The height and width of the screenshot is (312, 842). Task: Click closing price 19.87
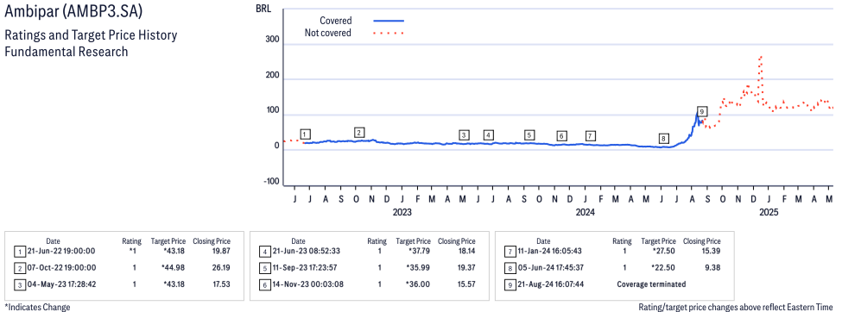pos(221,251)
